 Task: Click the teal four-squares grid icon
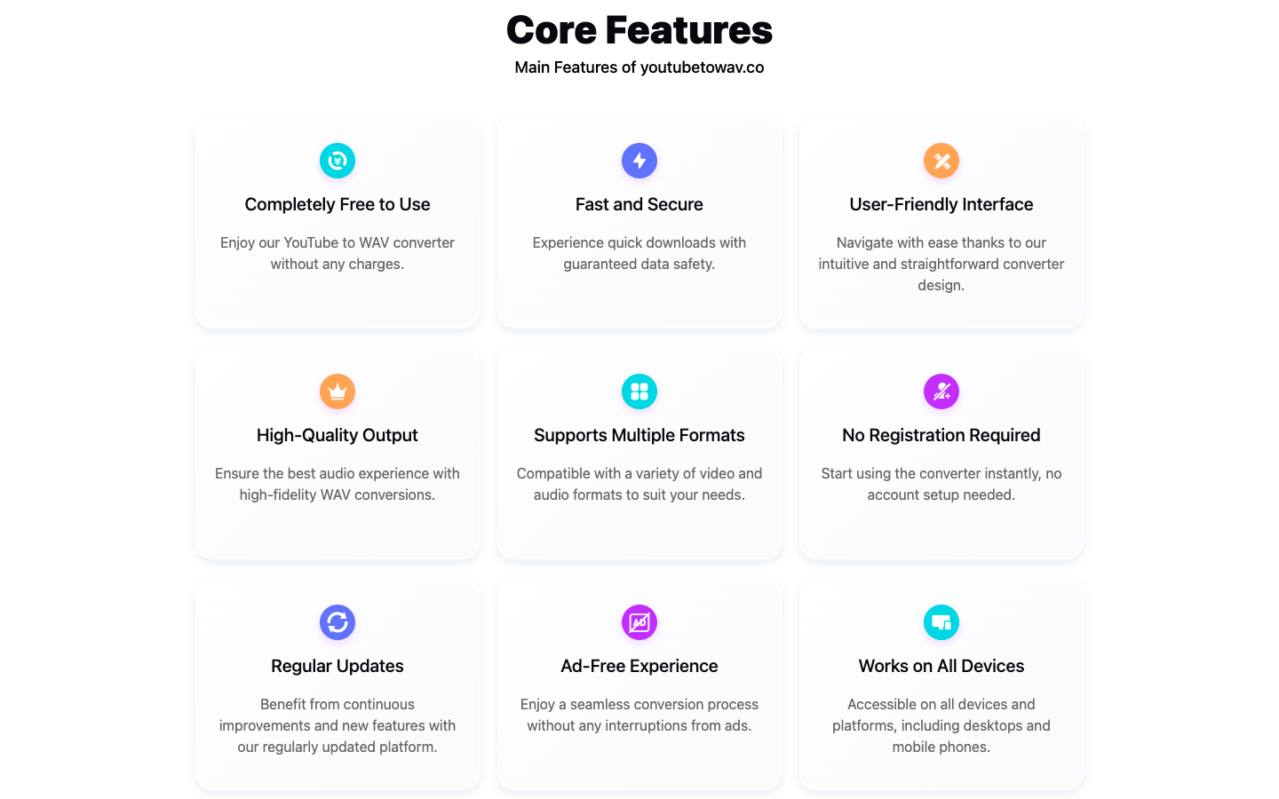pyautogui.click(x=639, y=392)
